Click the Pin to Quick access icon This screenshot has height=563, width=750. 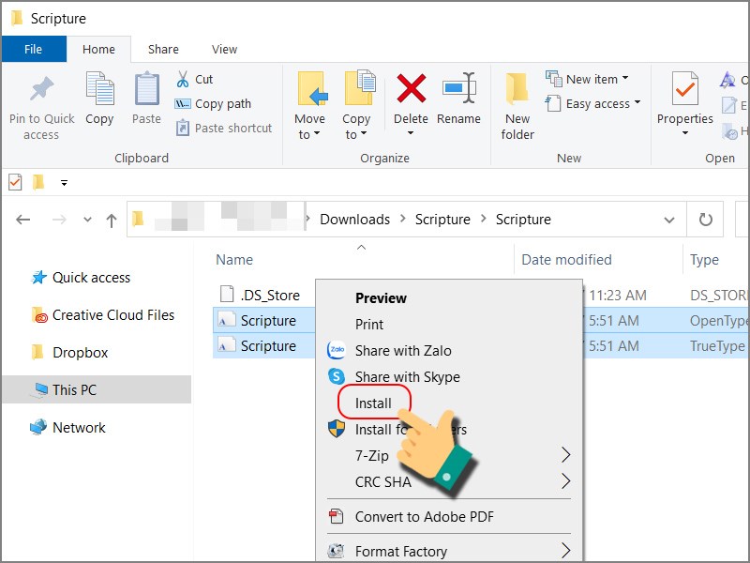click(41, 88)
